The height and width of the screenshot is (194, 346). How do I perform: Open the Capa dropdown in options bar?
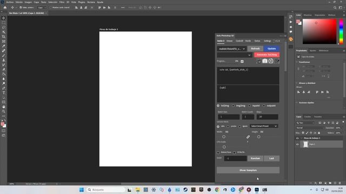[x=42, y=8]
